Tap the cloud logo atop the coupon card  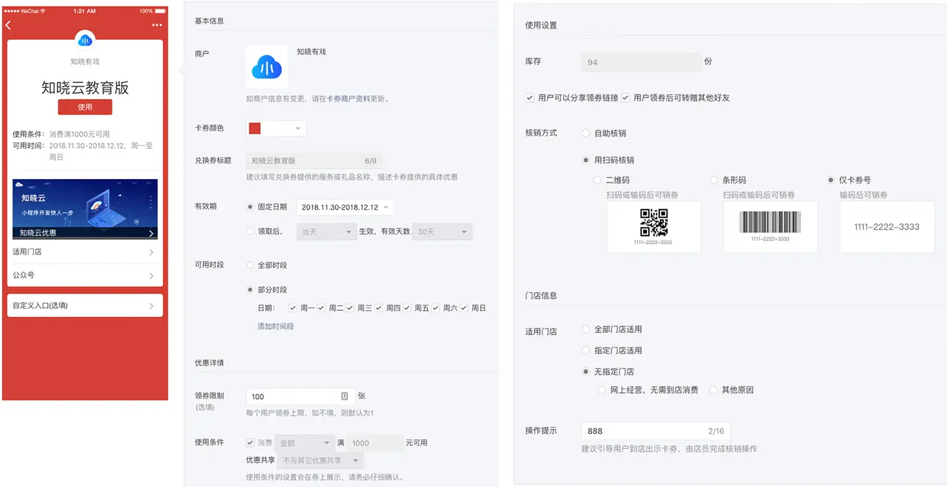[x=85, y=40]
